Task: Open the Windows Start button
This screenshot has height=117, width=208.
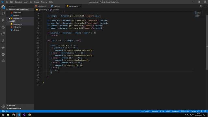Action: [3, 115]
